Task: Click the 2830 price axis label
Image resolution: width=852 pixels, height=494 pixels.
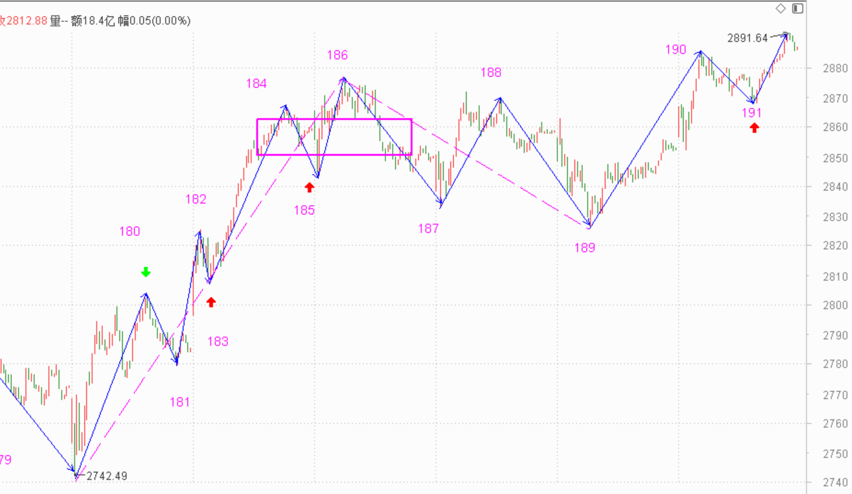Action: click(x=835, y=217)
